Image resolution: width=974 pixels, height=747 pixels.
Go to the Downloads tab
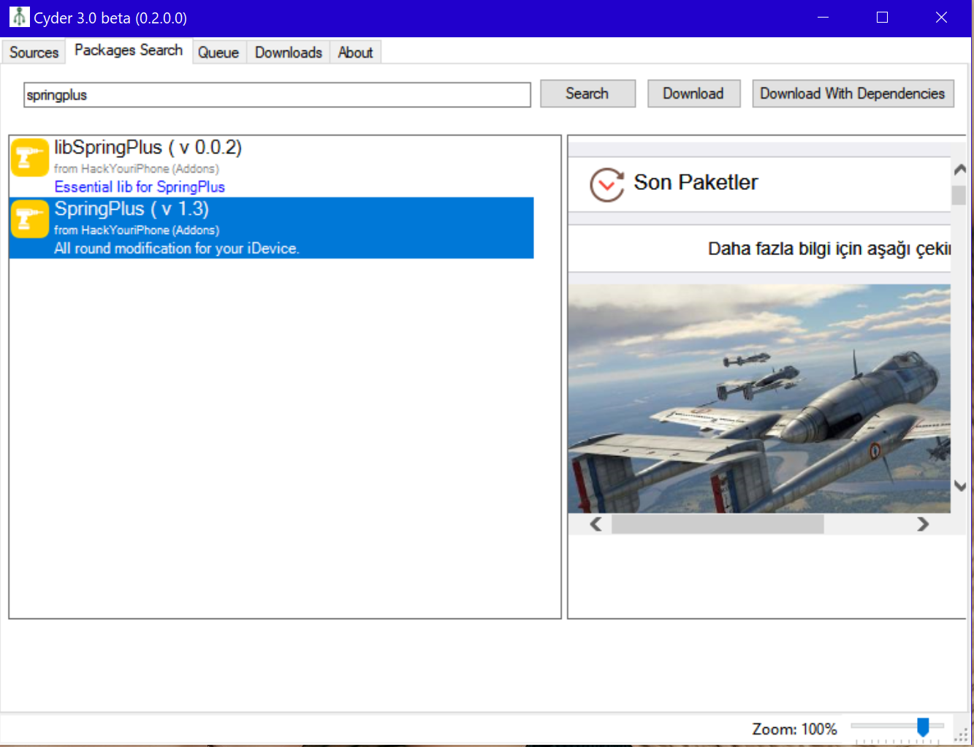pyautogui.click(x=289, y=53)
